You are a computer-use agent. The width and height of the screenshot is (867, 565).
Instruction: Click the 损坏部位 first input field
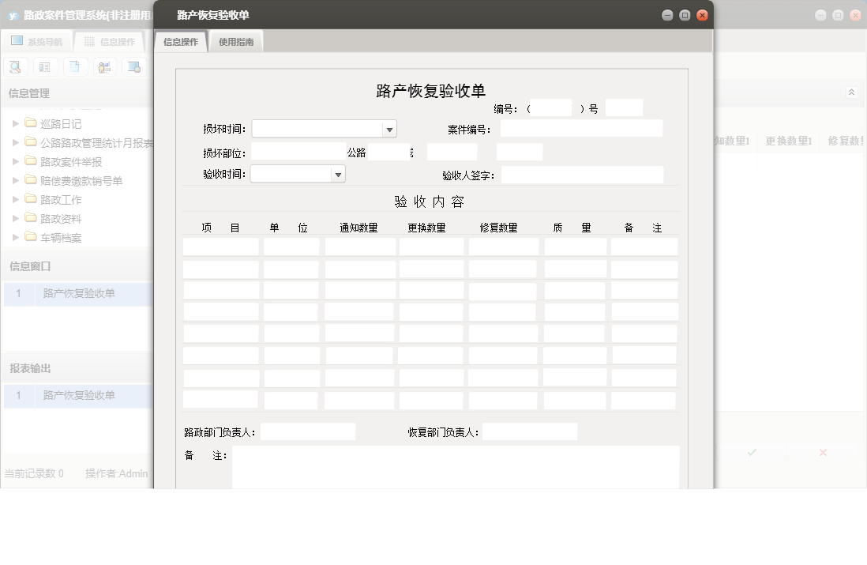click(298, 152)
